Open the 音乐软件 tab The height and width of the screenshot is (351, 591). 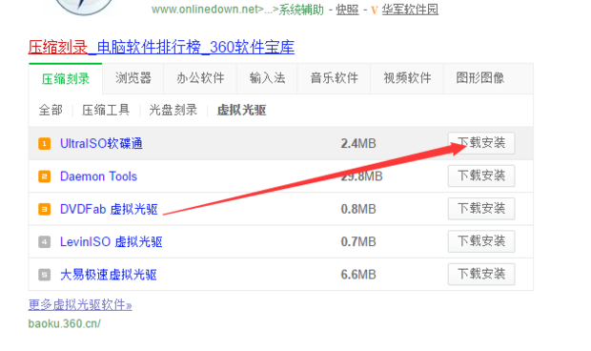tap(334, 78)
